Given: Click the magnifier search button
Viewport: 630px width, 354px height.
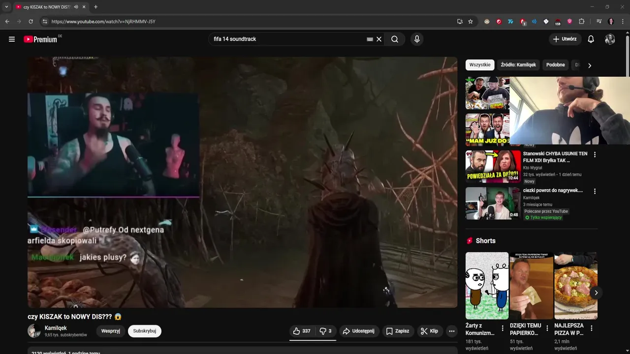Looking at the screenshot, I should pos(395,39).
